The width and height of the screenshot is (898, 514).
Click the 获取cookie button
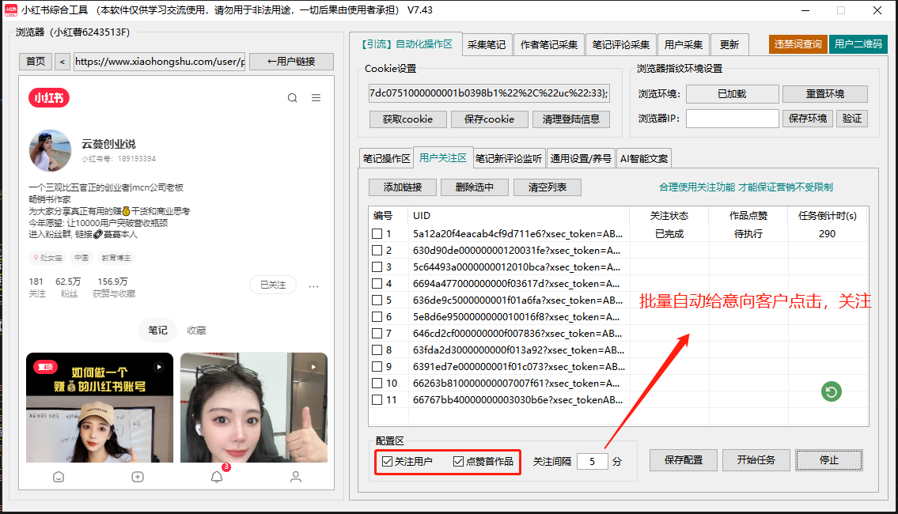(407, 119)
